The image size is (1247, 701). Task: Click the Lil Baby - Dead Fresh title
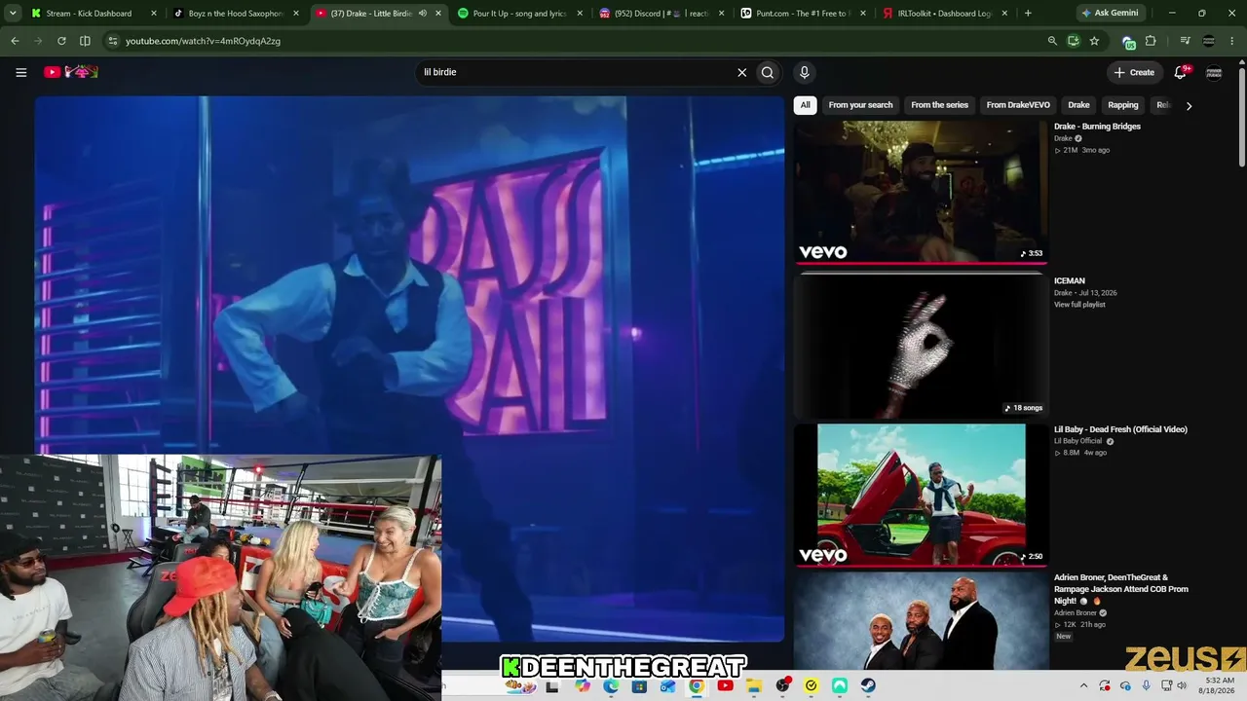tap(1120, 429)
